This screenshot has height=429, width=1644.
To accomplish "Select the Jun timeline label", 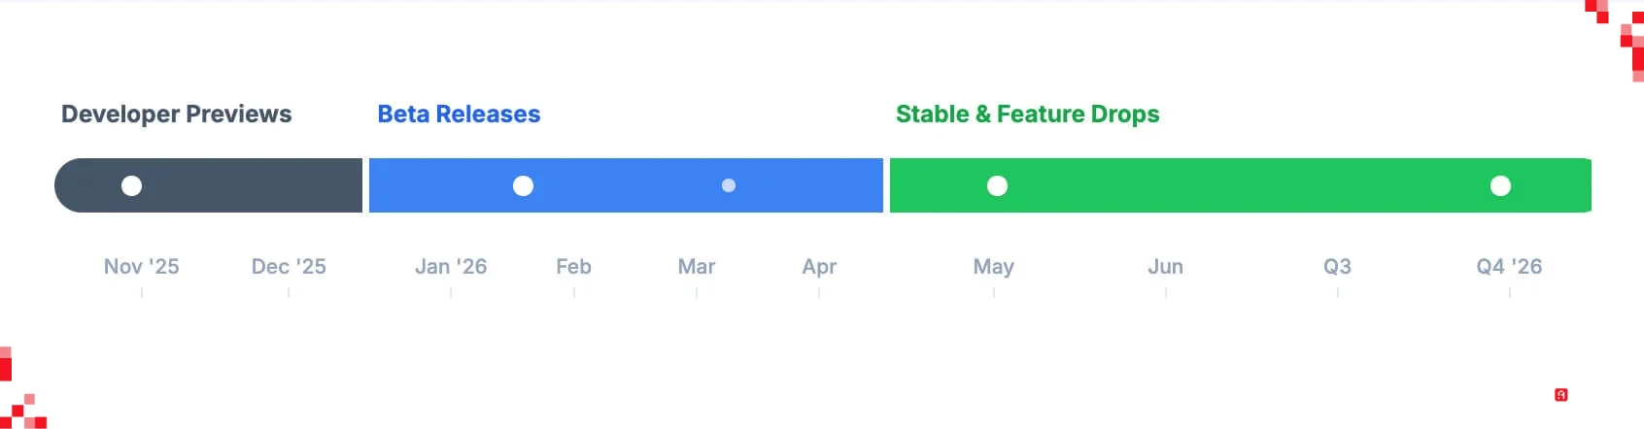I will coord(1165,267).
